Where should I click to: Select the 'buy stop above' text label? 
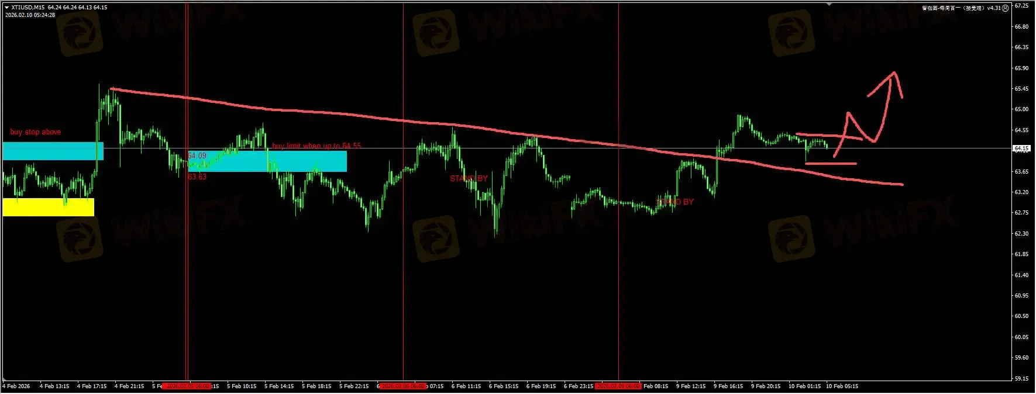pyautogui.click(x=35, y=132)
